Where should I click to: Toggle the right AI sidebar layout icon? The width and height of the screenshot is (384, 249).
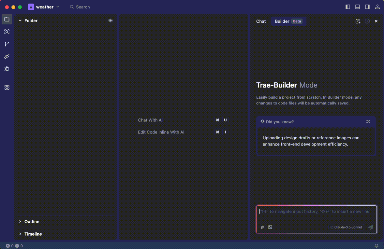click(367, 7)
